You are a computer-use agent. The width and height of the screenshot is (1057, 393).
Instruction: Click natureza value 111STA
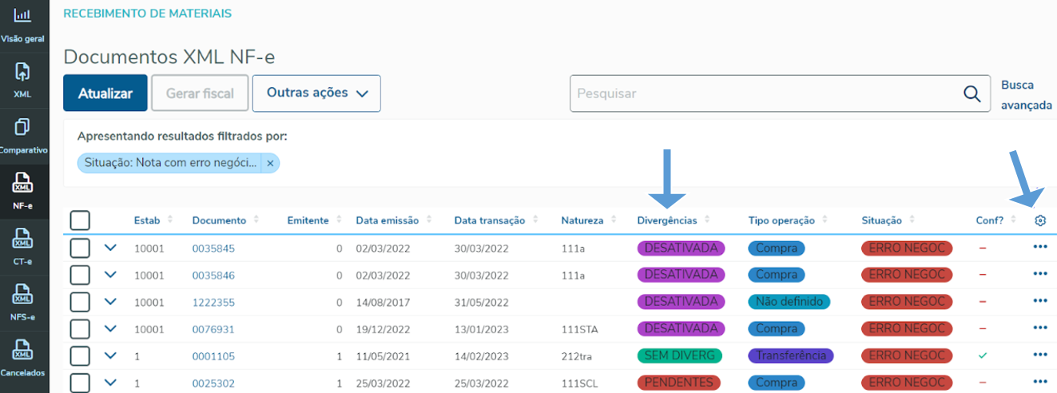point(579,329)
